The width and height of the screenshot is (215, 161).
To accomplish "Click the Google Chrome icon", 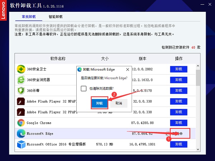I will [21, 123].
